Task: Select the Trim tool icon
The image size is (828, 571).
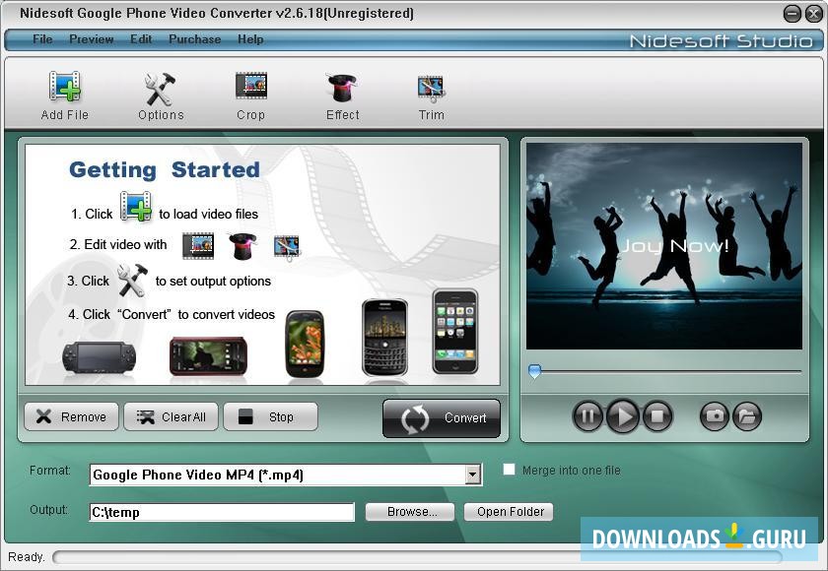Action: click(431, 90)
